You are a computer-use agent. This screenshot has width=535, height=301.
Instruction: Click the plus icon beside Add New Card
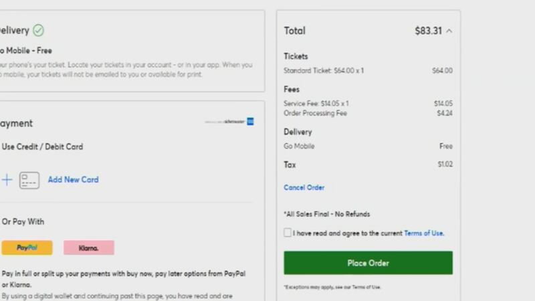7,180
